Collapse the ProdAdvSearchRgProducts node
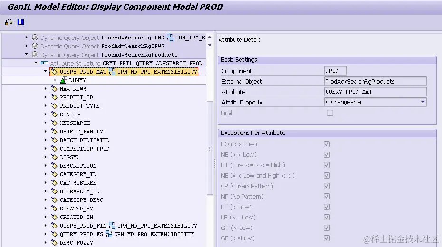The image size is (442, 247). tap(27, 54)
